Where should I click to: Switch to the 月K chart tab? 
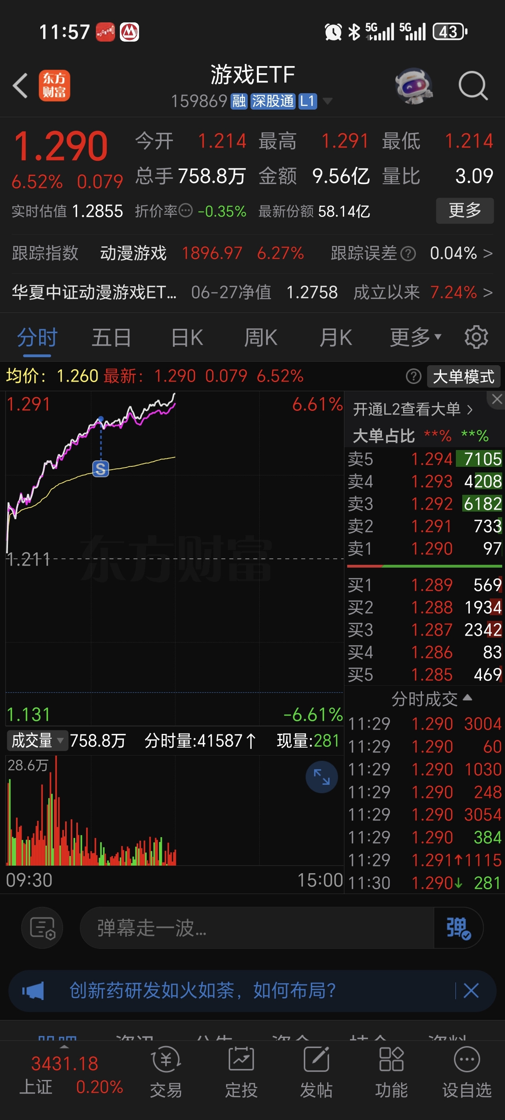pos(336,337)
